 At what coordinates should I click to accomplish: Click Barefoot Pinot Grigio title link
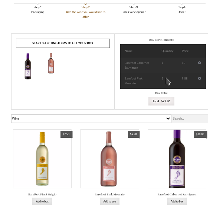tap(42, 194)
